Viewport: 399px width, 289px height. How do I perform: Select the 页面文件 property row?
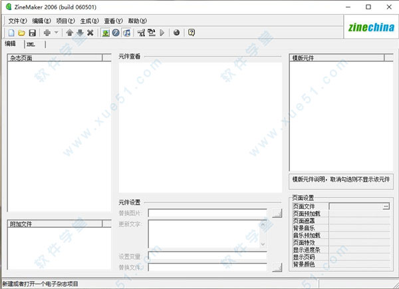coord(341,206)
